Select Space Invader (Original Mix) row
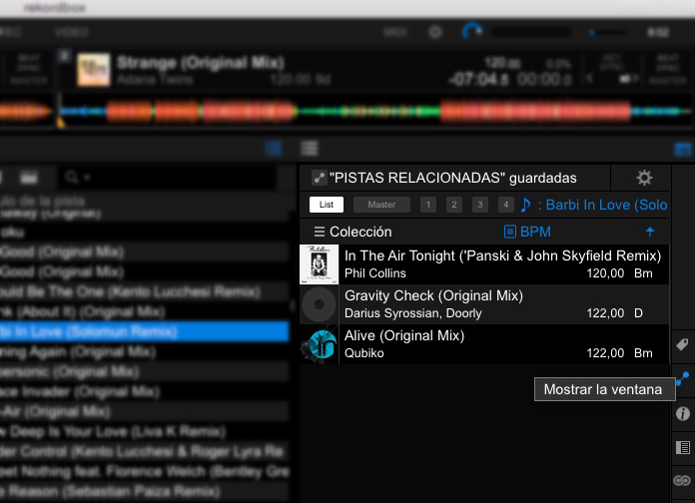 145,392
